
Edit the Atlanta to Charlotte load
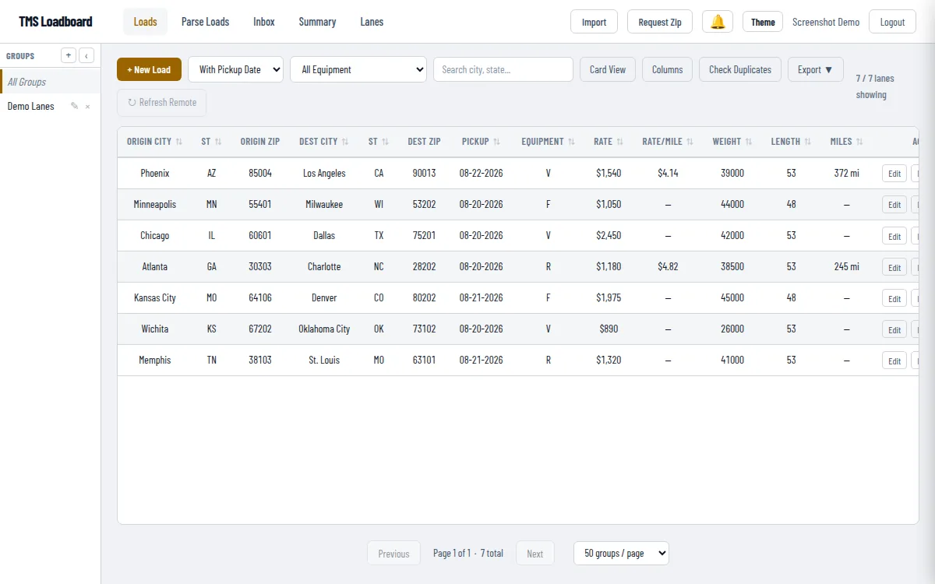point(894,267)
